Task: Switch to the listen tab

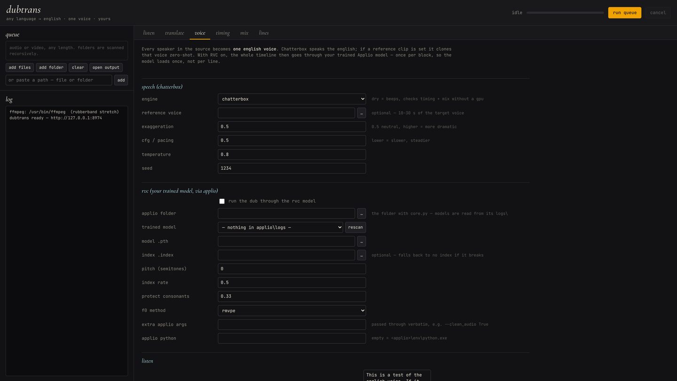Action: click(149, 33)
